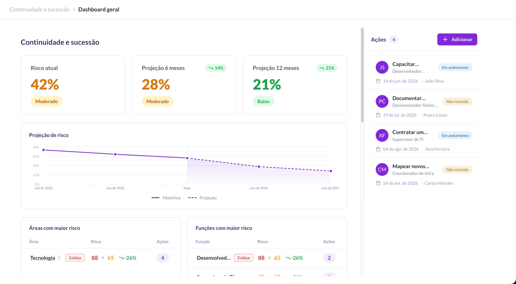
Task: Click Moderado badge under Risco atual
Action: point(46,101)
